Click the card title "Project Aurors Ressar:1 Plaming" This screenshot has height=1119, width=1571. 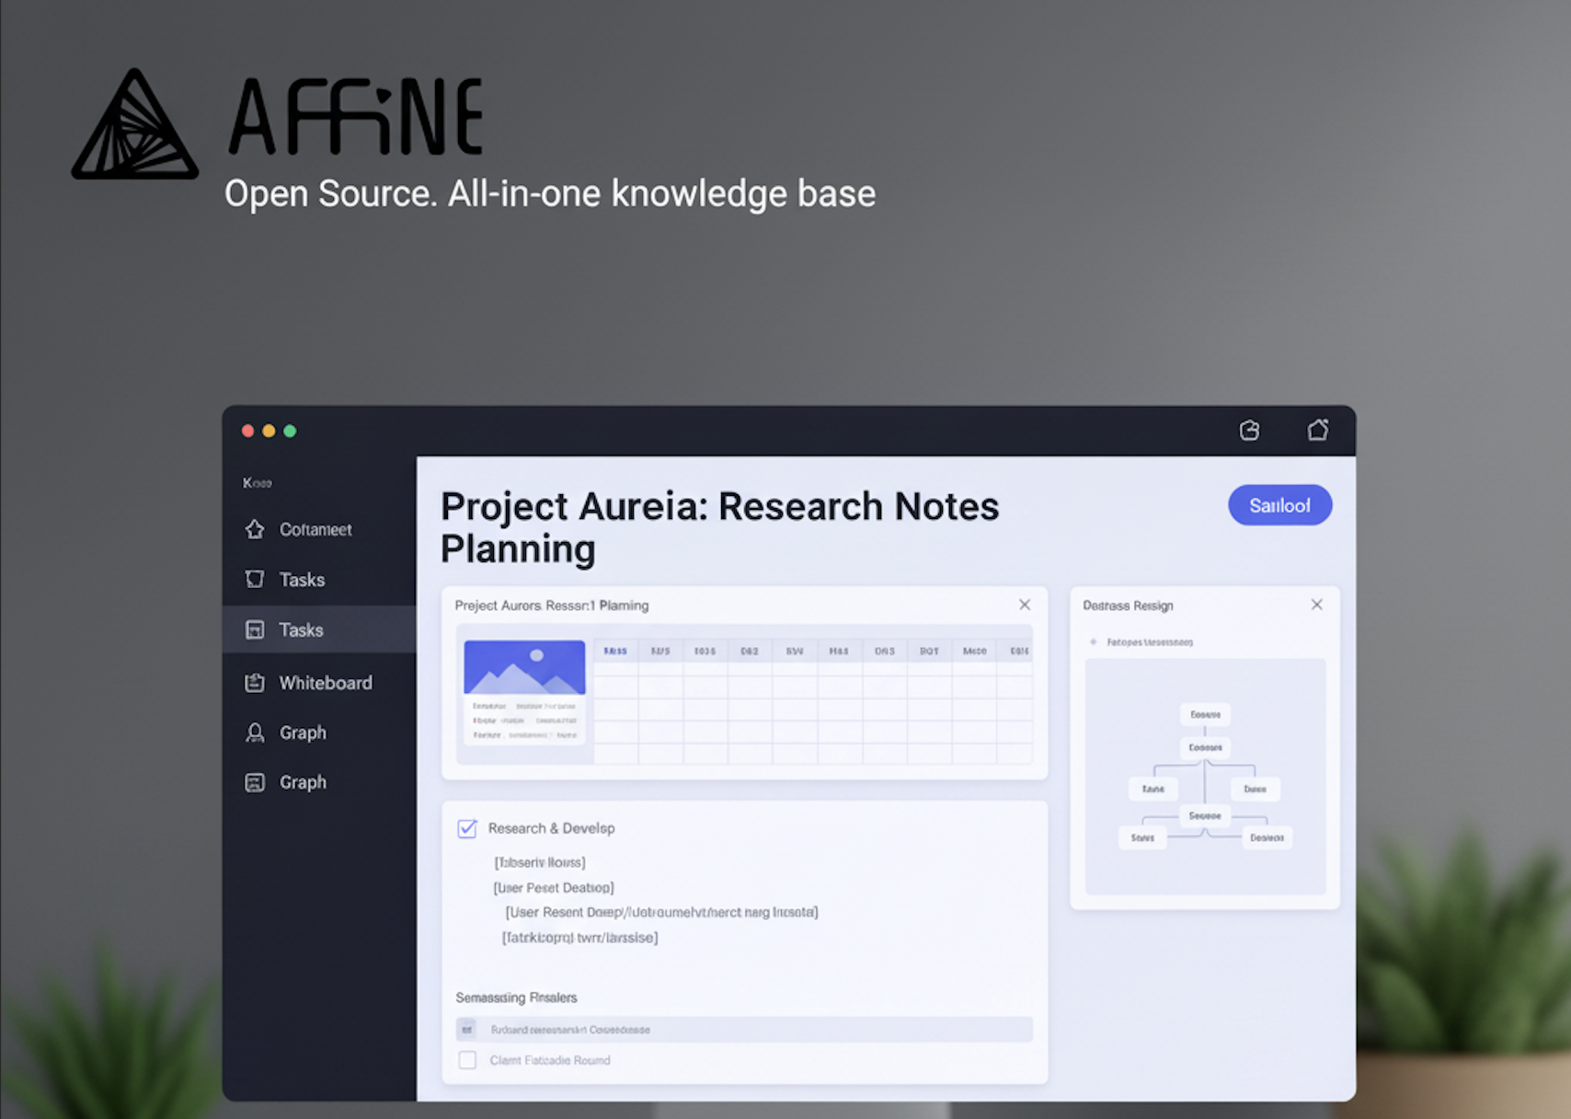coord(552,606)
